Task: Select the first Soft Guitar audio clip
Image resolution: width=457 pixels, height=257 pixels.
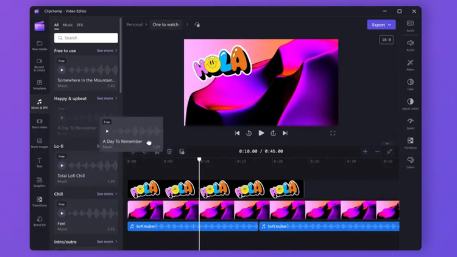Action: pos(193,226)
